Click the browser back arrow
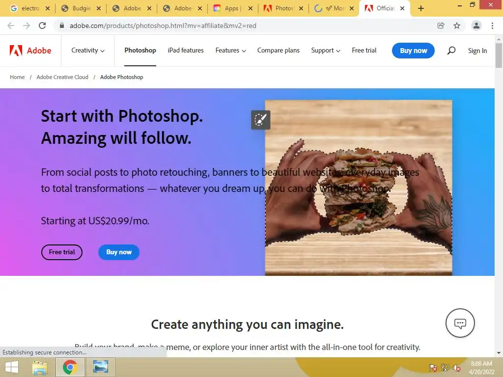 (11, 26)
